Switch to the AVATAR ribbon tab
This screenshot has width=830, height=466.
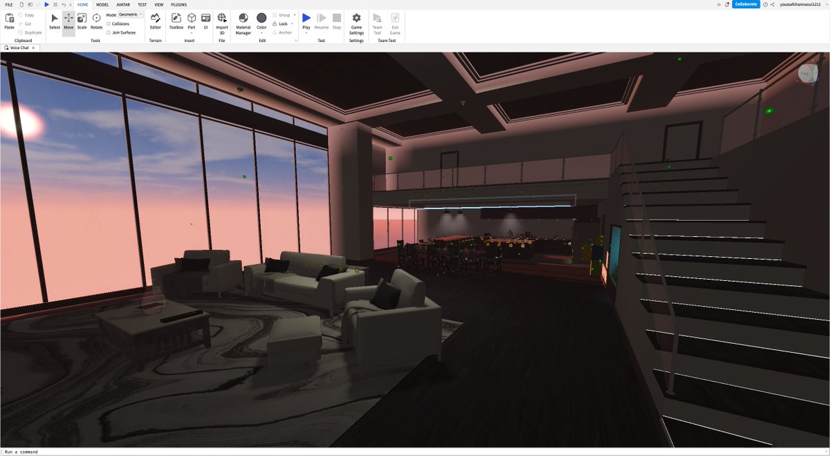(x=123, y=5)
